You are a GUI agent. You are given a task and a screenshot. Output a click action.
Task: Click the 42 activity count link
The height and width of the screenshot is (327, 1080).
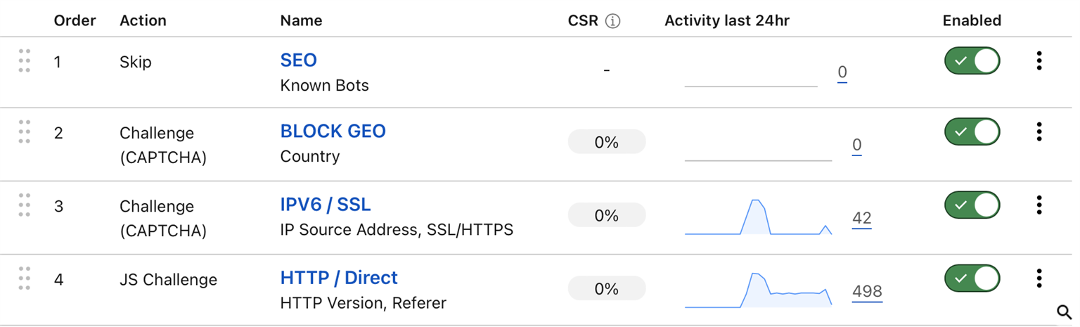click(861, 219)
